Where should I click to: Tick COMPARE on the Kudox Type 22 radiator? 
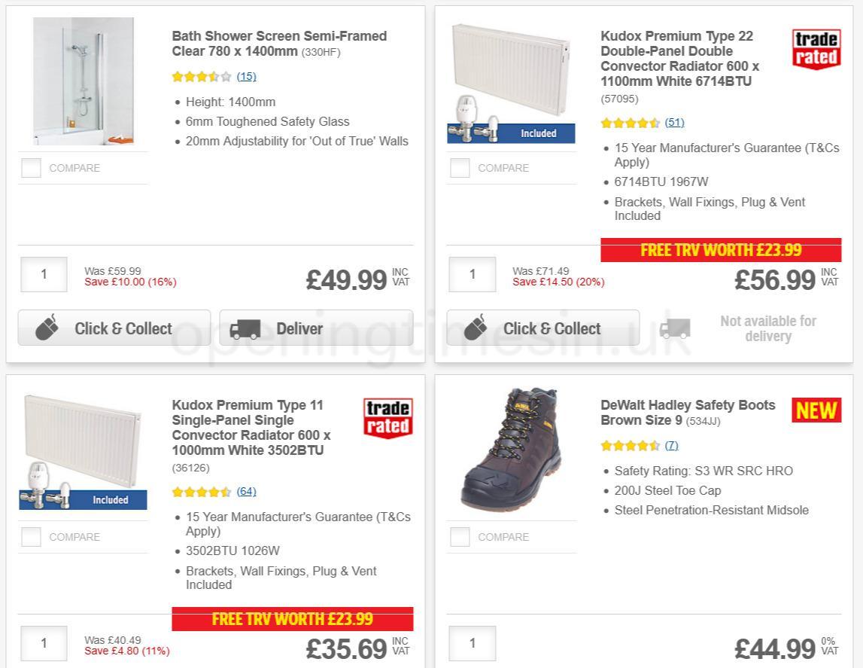tap(459, 168)
